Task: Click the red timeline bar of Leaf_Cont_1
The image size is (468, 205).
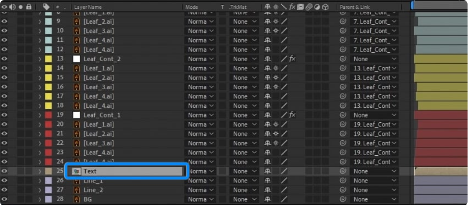Action: point(441,115)
